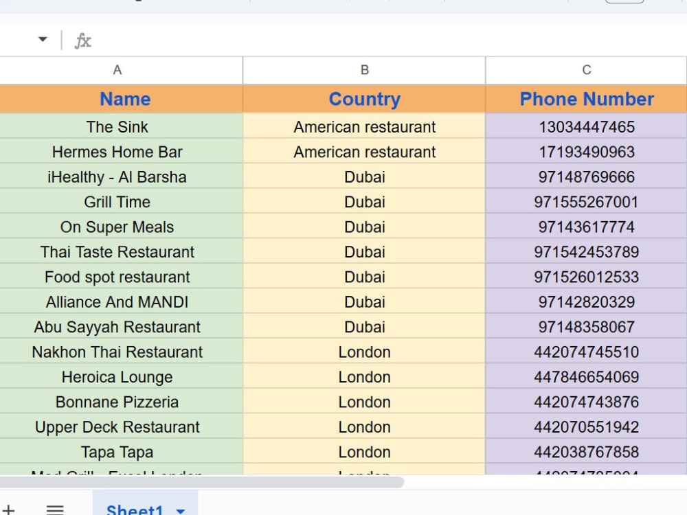Select the Dubai cell beside Grill Time
Image resolution: width=687 pixels, height=515 pixels.
coord(364,202)
